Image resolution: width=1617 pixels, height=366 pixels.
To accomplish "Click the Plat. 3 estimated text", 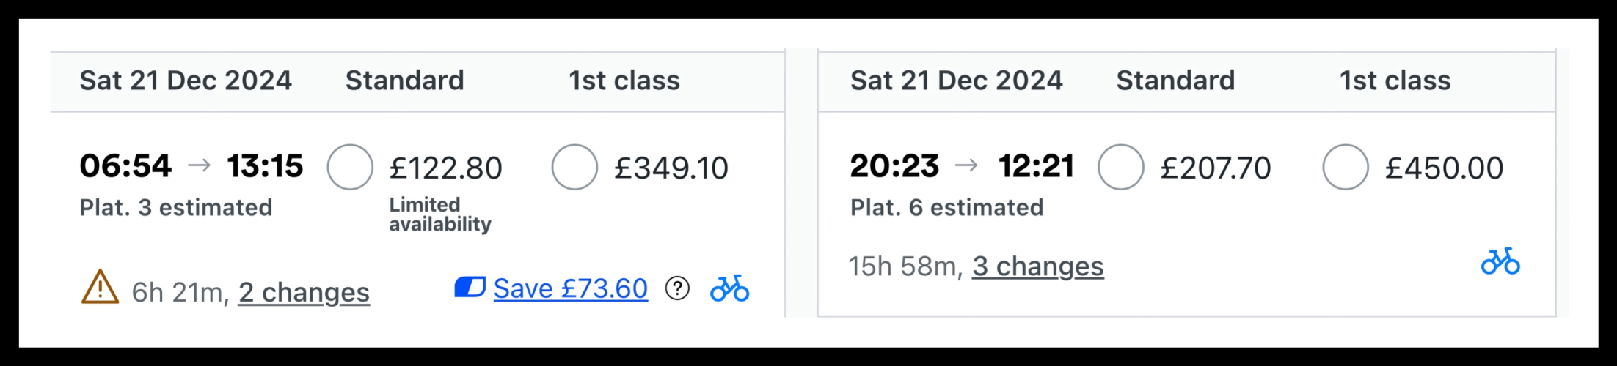I will coord(175,208).
